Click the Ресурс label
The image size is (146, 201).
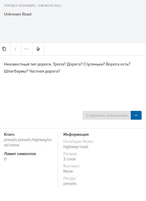(x=70, y=178)
